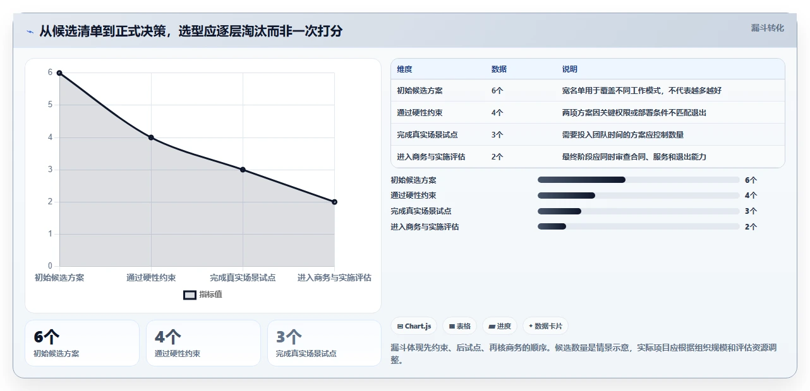This screenshot has height=391, width=810.
Task: Click the 说明 column header
Action: point(570,69)
